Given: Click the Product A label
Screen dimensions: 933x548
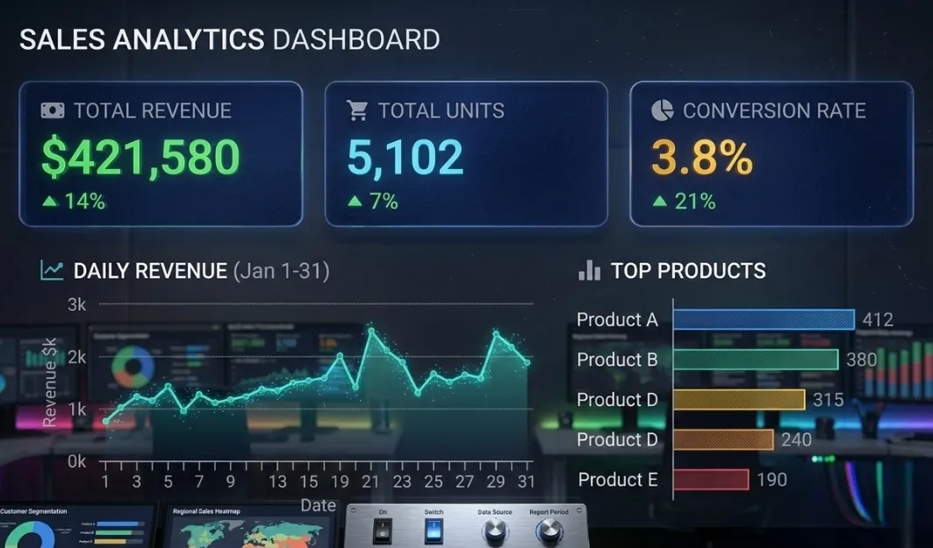Looking at the screenshot, I should pyautogui.click(x=617, y=320).
